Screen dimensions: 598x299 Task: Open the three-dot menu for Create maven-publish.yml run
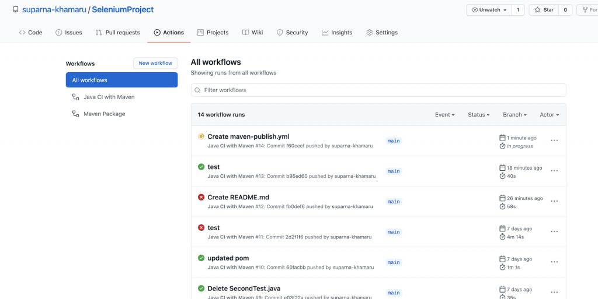554,140
